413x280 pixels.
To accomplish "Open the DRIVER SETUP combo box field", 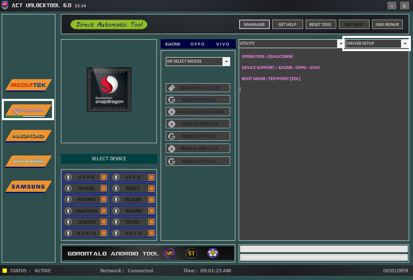I will click(x=377, y=43).
